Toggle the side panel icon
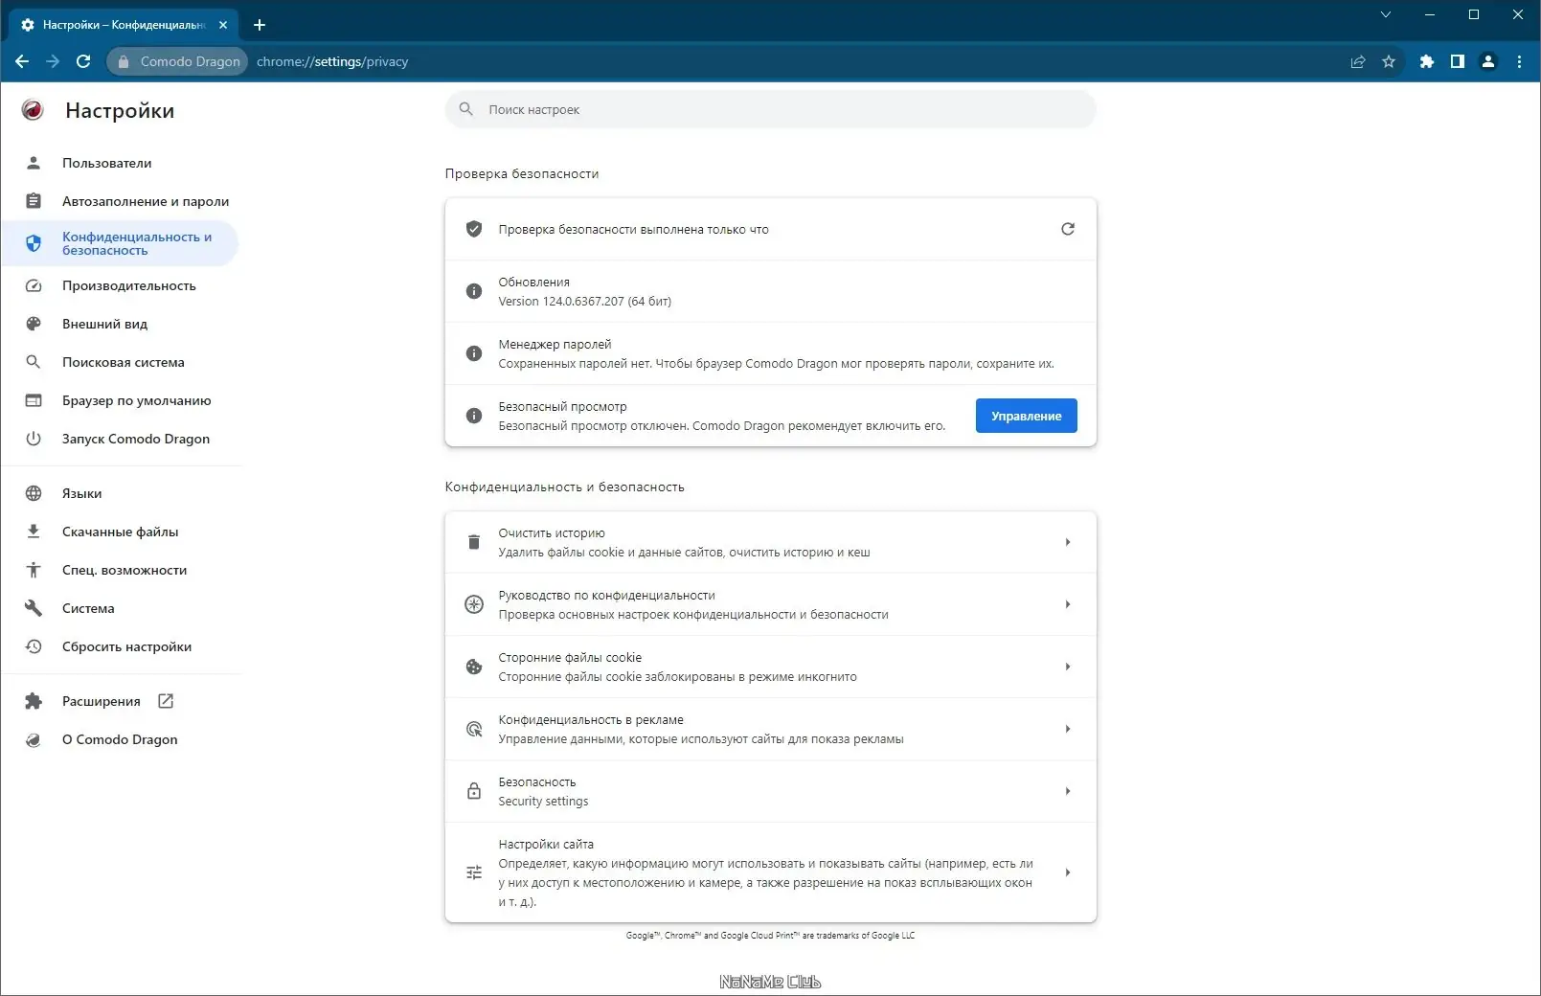 click(1458, 61)
